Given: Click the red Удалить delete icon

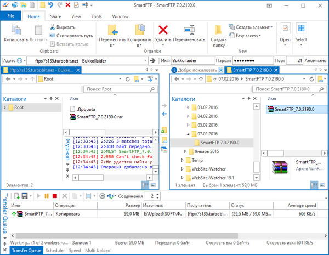Looking at the screenshot, I should click(x=163, y=31).
